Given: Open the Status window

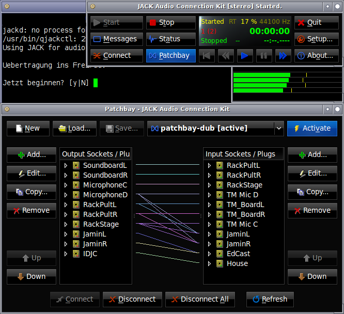Looking at the screenshot, I should click(x=170, y=39).
